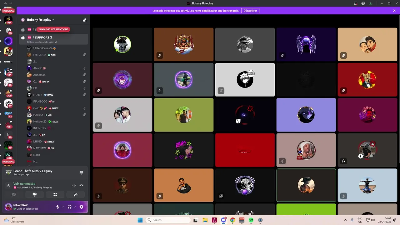Open noise suppression waveform icon
Image resolution: width=400 pixels, height=225 pixels.
[74, 185]
